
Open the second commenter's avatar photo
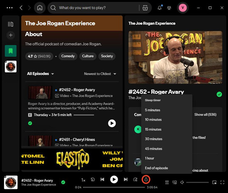(x=138, y=162)
